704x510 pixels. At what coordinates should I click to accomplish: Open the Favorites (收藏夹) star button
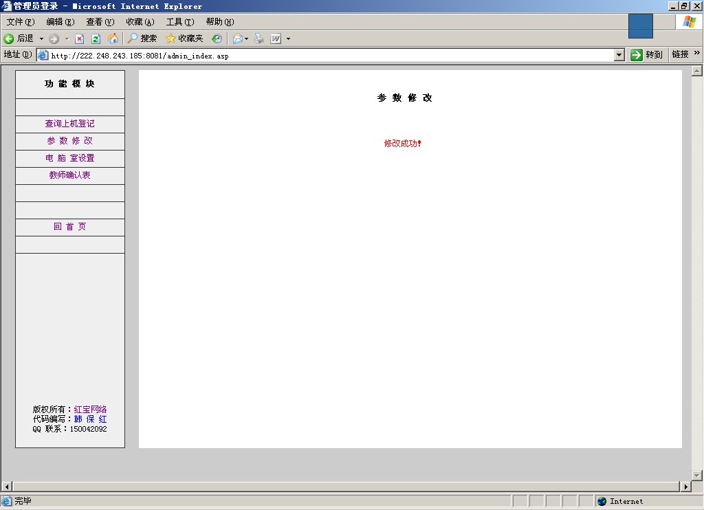pos(184,38)
